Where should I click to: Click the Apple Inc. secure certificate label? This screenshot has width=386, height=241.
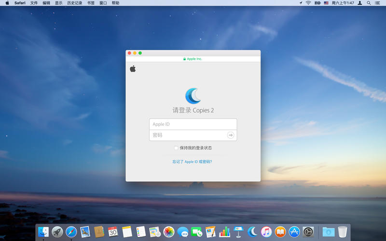click(193, 59)
